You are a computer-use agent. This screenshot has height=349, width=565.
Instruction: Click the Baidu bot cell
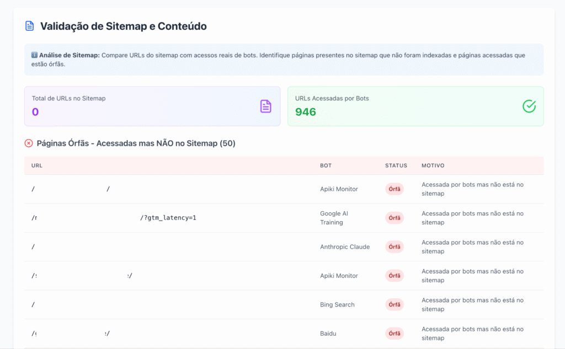point(328,334)
